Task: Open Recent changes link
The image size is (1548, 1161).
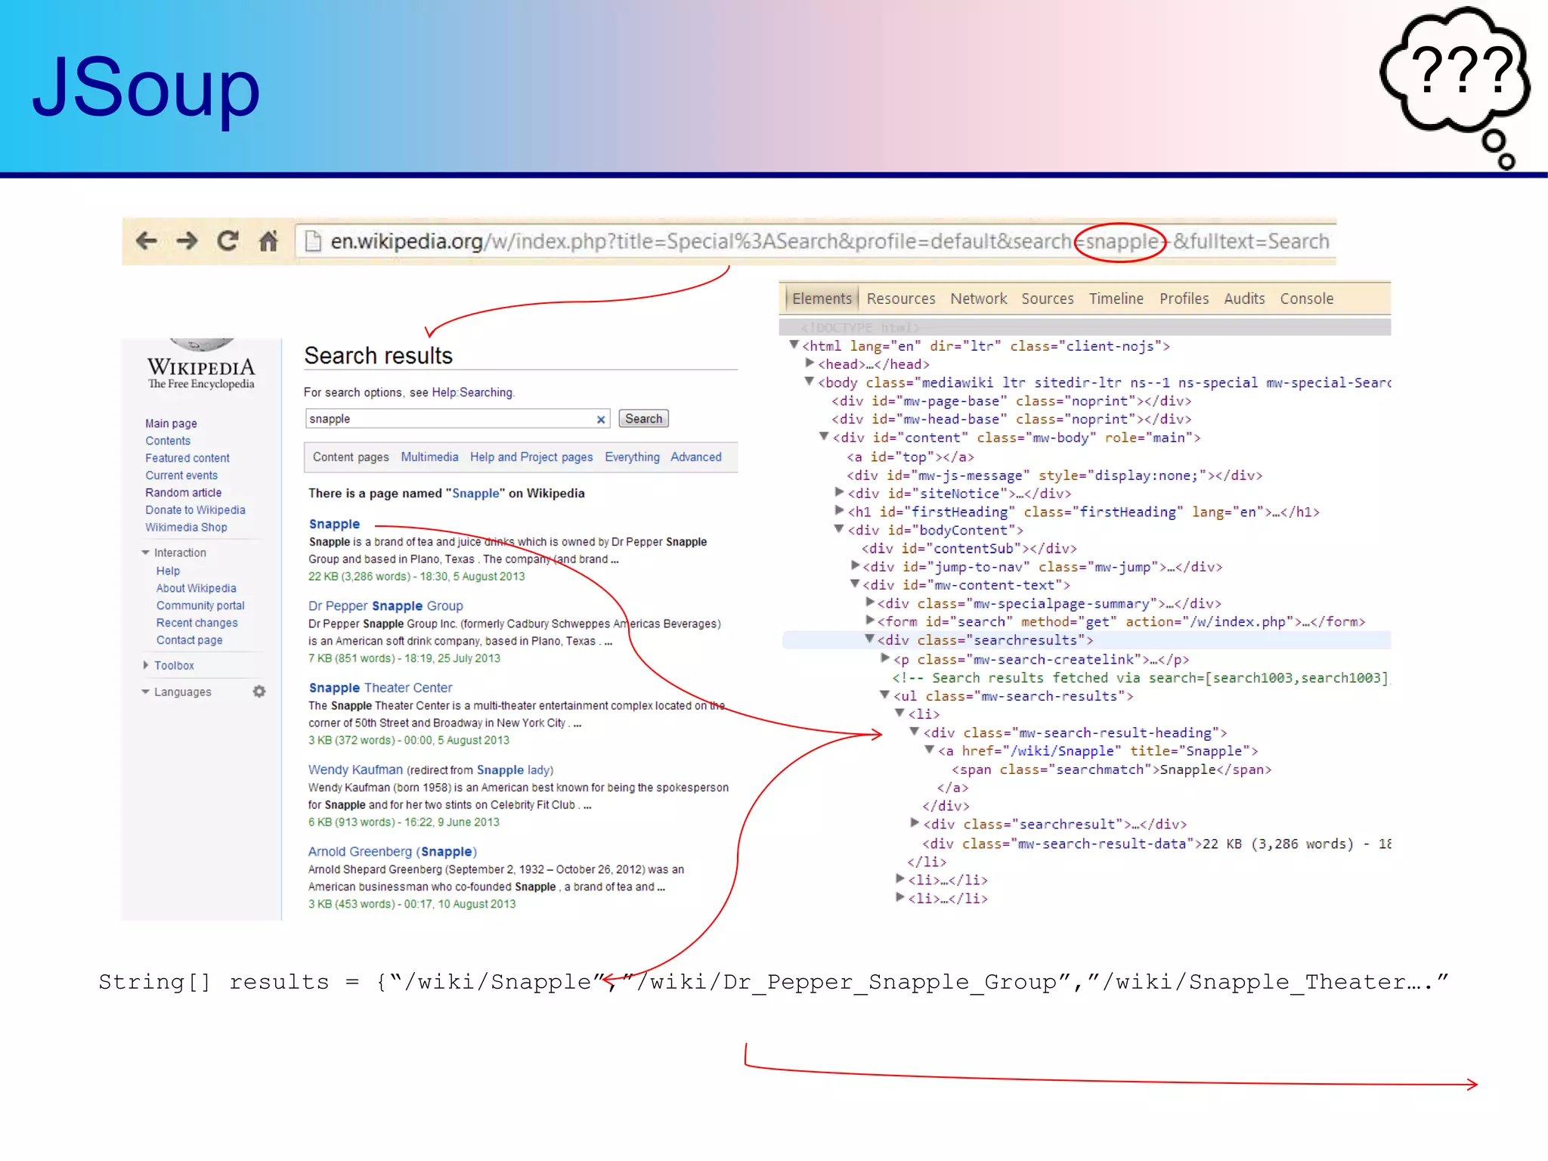Action: [197, 623]
